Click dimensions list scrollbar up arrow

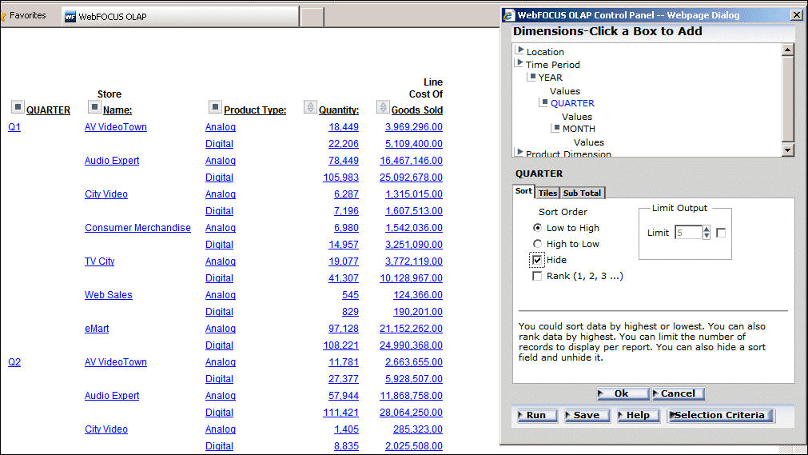point(787,50)
